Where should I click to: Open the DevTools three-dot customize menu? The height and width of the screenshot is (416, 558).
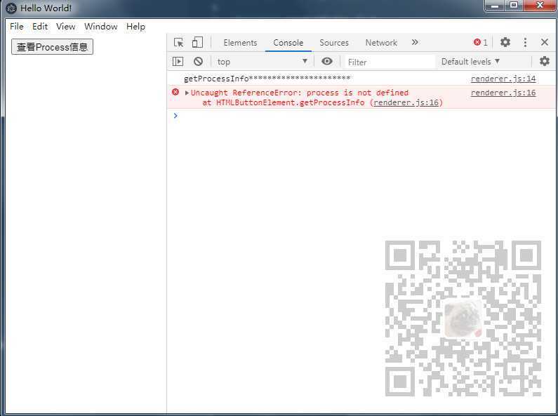pos(525,42)
